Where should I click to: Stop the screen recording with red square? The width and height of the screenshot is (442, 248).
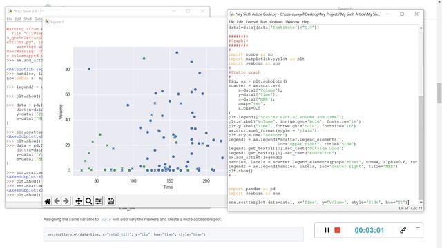tap(337, 230)
